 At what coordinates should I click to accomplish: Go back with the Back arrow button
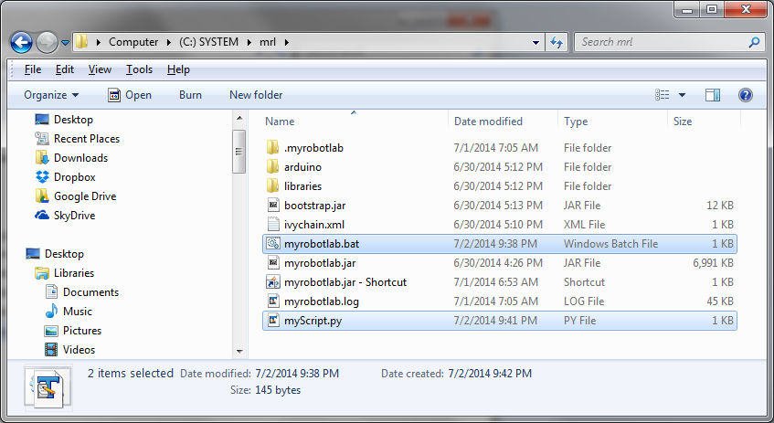tap(21, 42)
